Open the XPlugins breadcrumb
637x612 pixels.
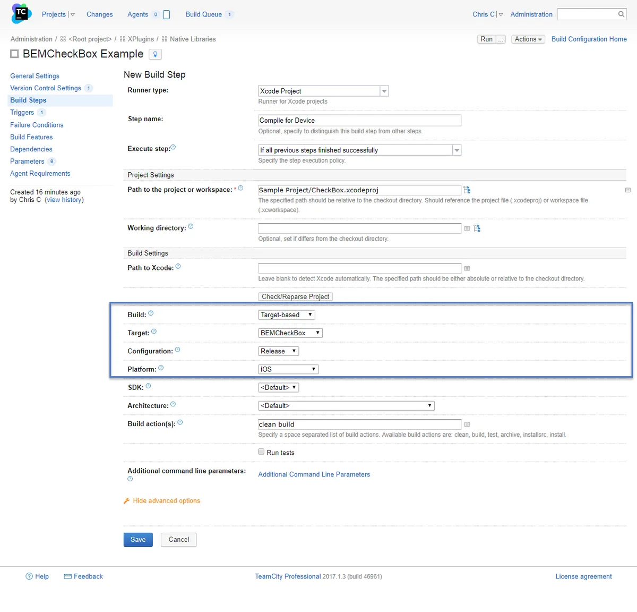click(141, 39)
